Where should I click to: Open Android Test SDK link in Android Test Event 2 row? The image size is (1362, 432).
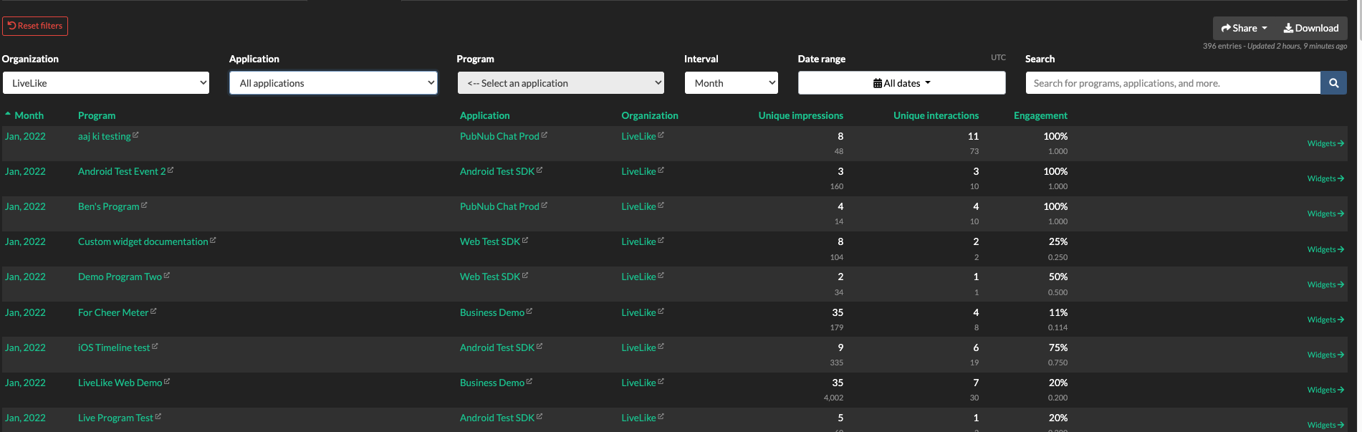click(497, 171)
